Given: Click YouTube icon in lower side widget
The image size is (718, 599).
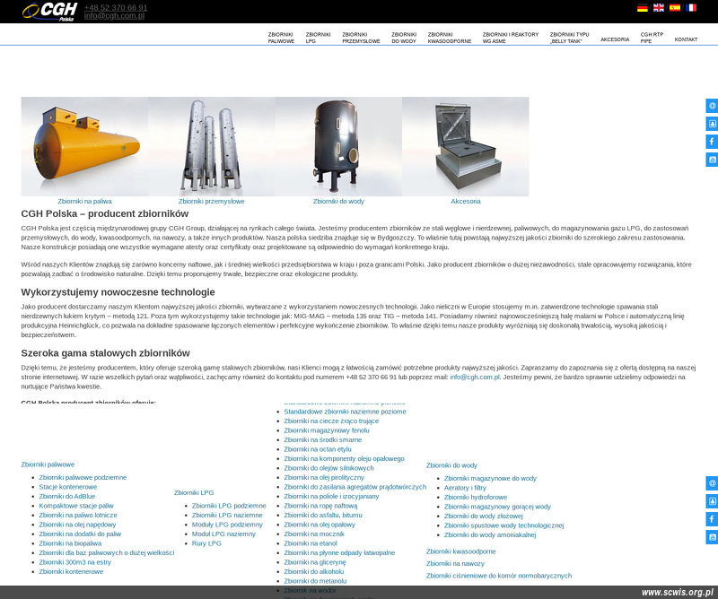Looking at the screenshot, I should 712,537.
